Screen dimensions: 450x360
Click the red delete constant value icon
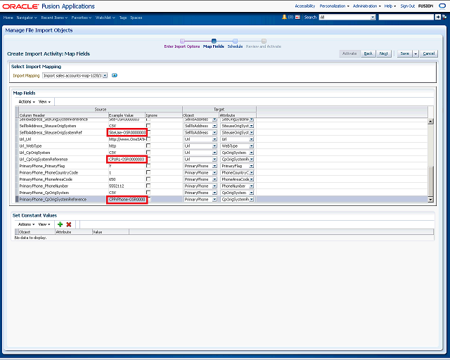[x=69, y=224]
